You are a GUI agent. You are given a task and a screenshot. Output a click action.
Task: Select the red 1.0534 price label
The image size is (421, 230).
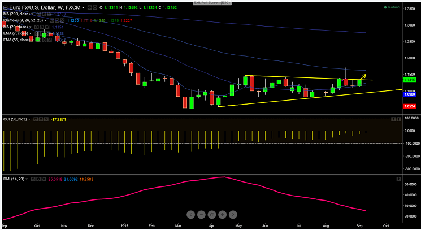410,106
